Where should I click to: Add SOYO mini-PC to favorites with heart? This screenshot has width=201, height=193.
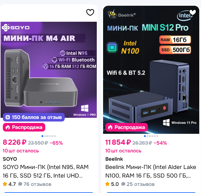[x=90, y=12]
